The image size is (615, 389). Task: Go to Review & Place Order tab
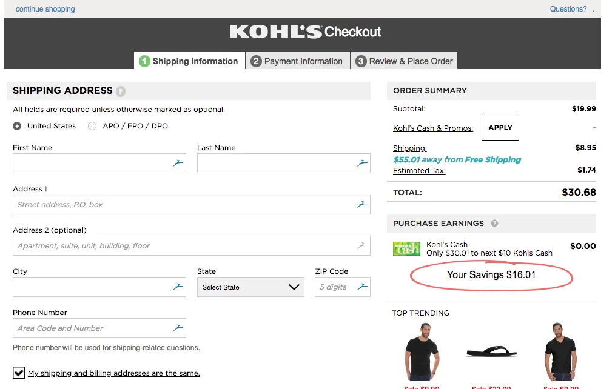pos(405,61)
